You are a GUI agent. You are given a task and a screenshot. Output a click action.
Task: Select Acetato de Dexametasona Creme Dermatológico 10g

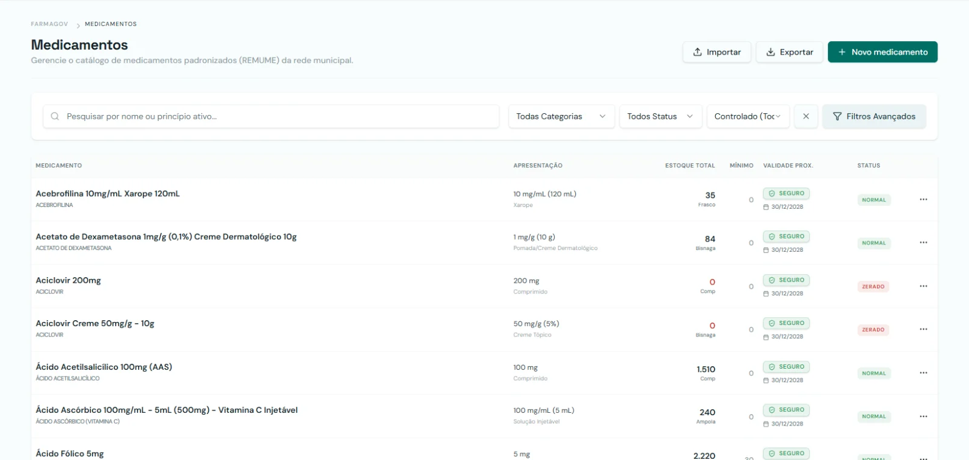coord(166,237)
